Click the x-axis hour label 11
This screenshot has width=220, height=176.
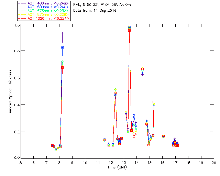pyautogui.click(x=98, y=163)
